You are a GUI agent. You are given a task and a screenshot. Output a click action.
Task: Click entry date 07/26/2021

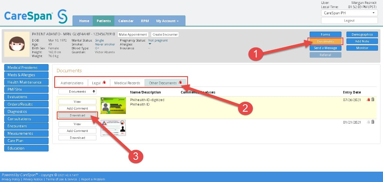(x=352, y=100)
